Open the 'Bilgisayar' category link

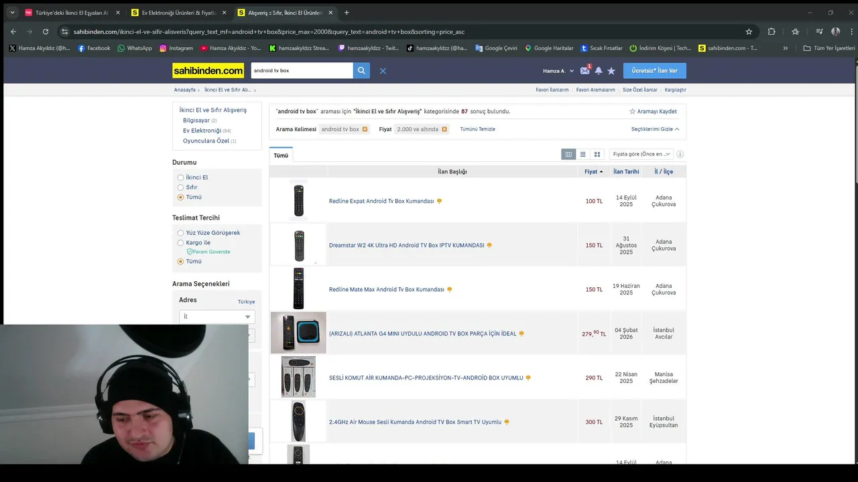click(196, 120)
